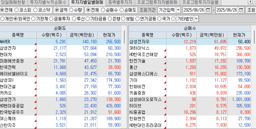Select the HD한국조선해양 stock row
Screen dimensions: 256x129
click(x=190, y=55)
